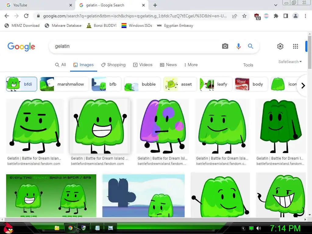Open the Windows ISOs bookmark

[137, 26]
